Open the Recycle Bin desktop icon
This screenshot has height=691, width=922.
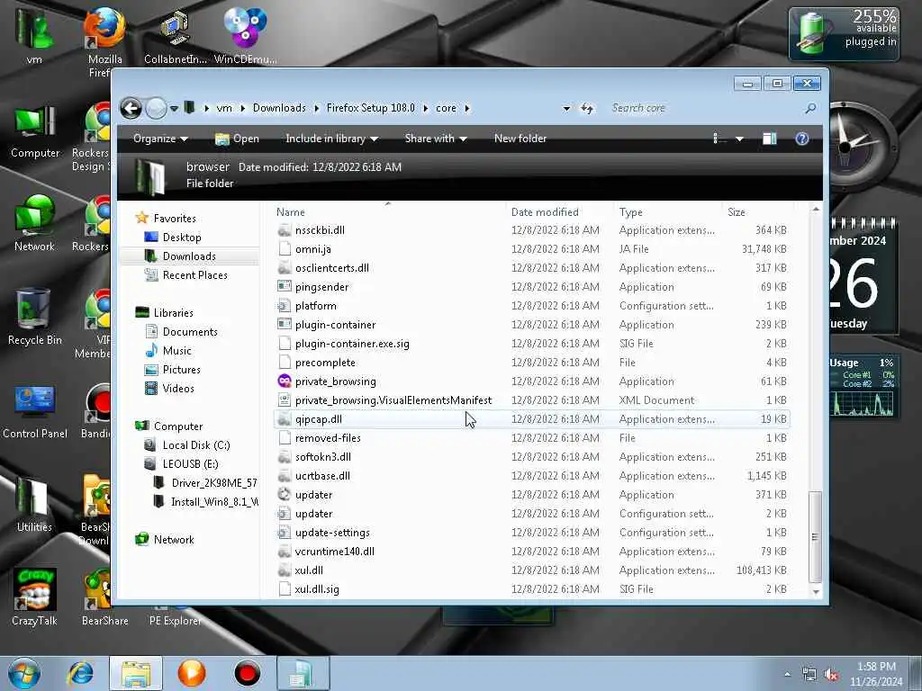pos(34,318)
